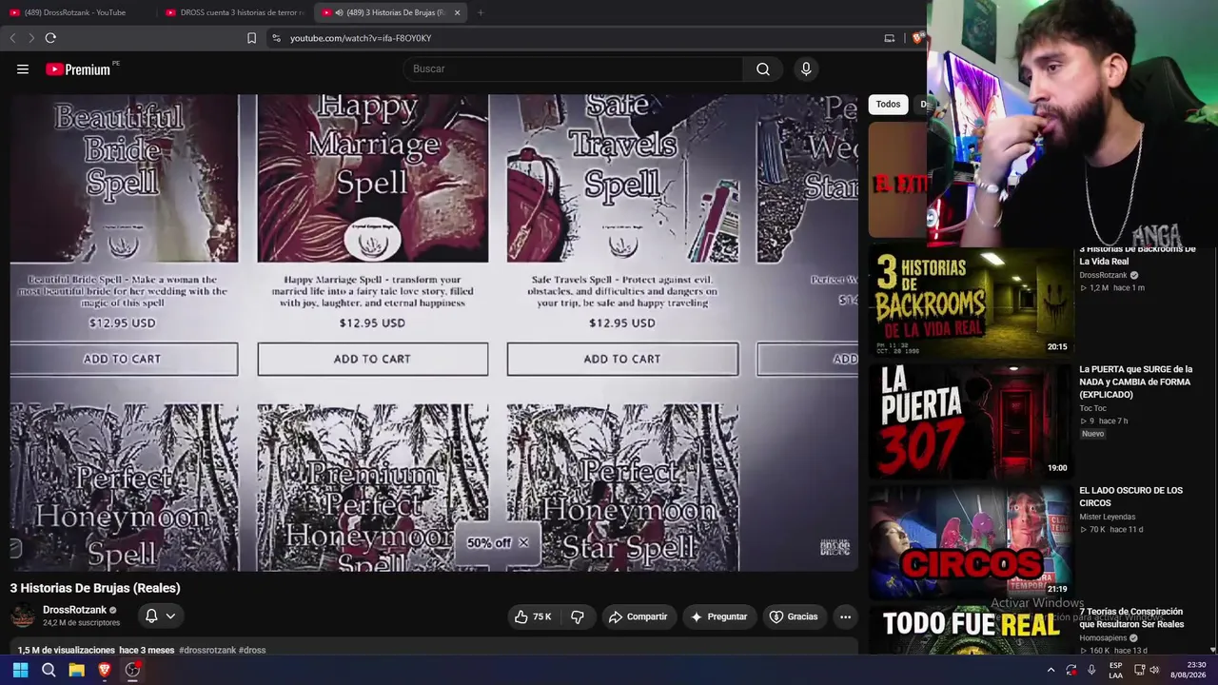1218x685 pixels.
Task: Open the DrossRotzank channel name link
Action: point(74,610)
